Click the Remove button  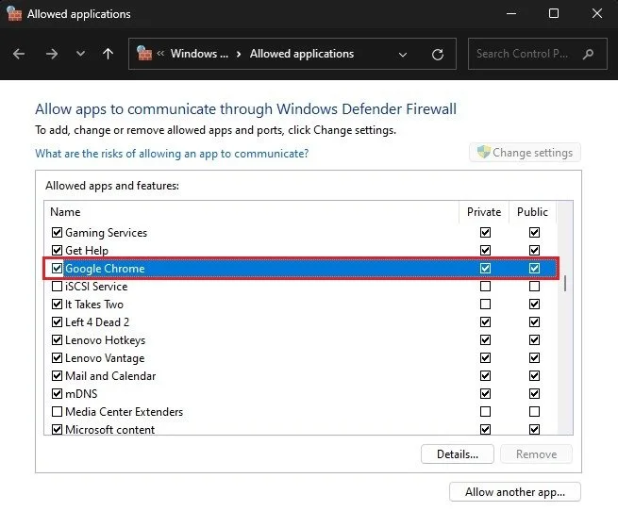(536, 454)
